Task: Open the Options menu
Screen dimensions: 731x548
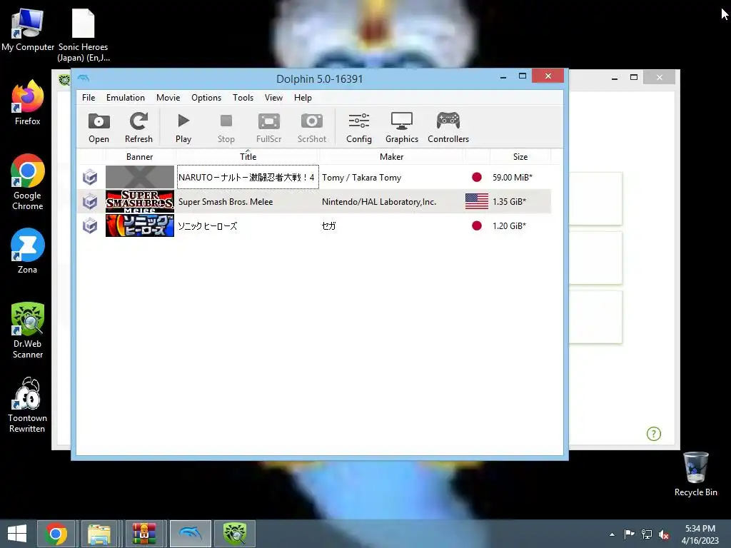Action: [x=206, y=97]
